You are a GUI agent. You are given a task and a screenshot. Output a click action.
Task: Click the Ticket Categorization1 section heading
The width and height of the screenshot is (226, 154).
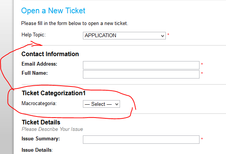(54, 93)
